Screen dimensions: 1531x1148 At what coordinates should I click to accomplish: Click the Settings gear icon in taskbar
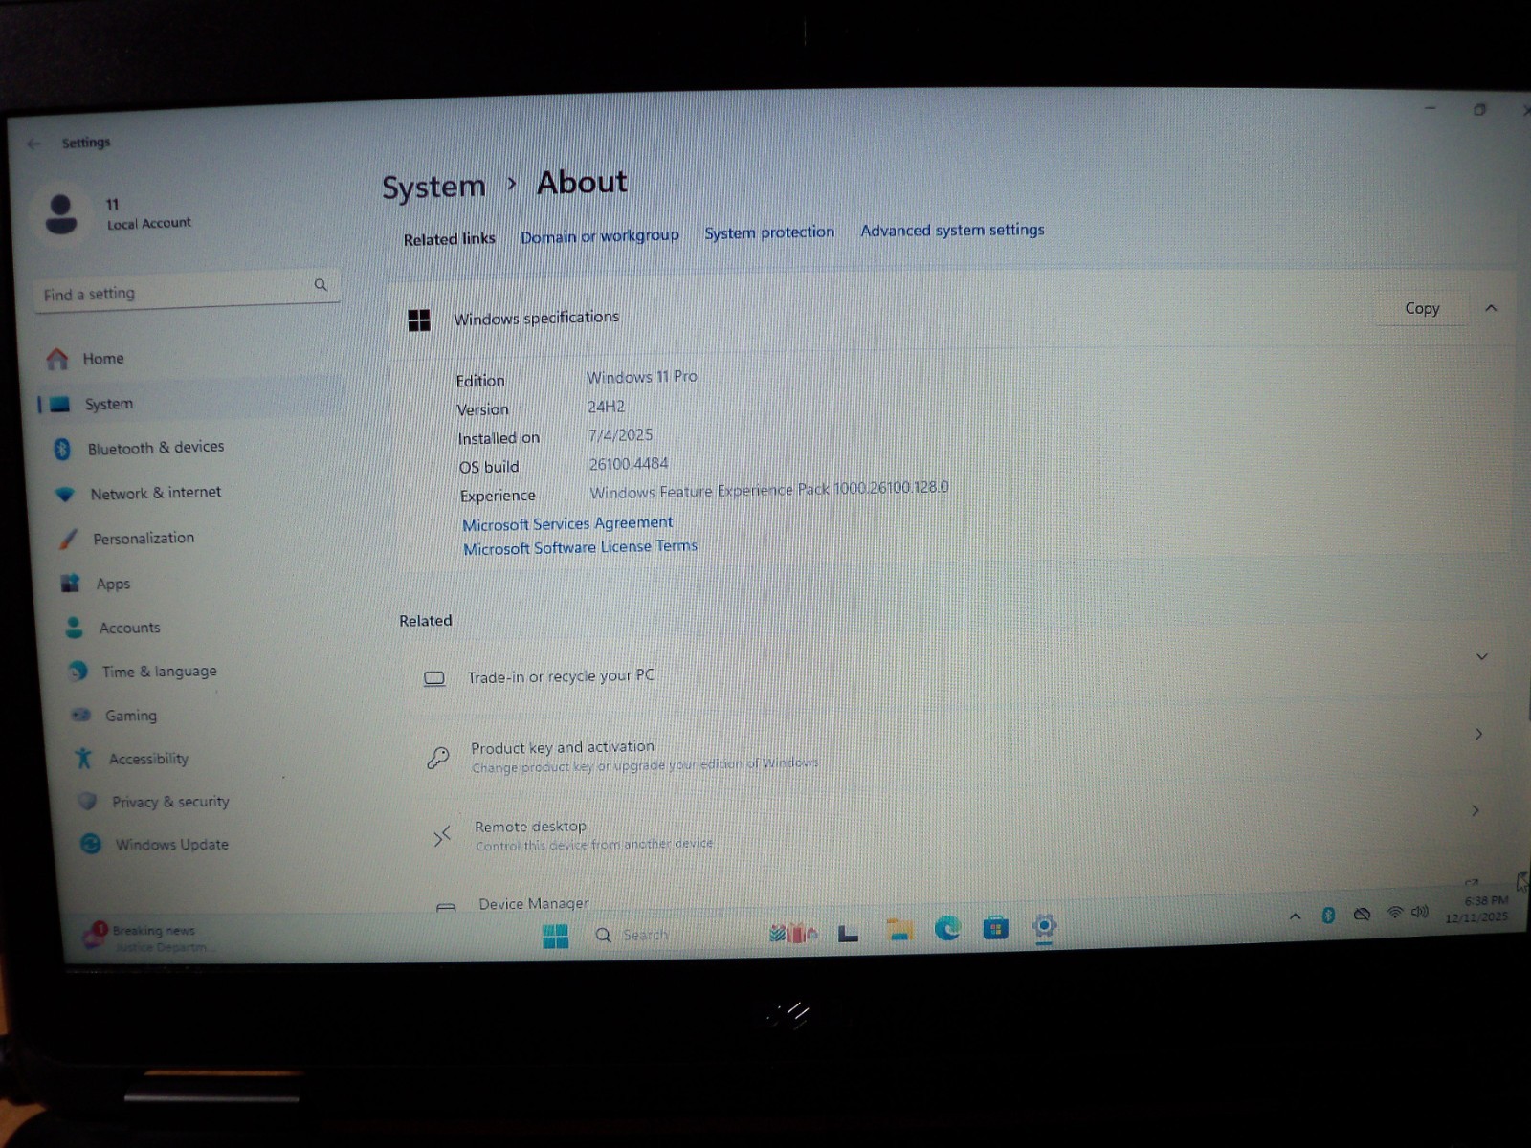tap(1044, 926)
